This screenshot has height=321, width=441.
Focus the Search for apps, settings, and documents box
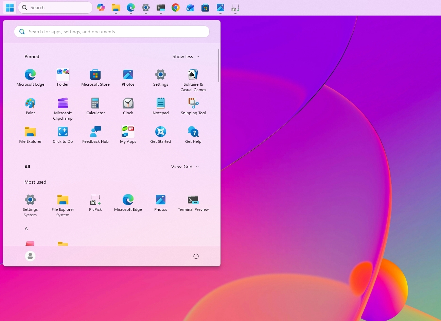pyautogui.click(x=112, y=32)
